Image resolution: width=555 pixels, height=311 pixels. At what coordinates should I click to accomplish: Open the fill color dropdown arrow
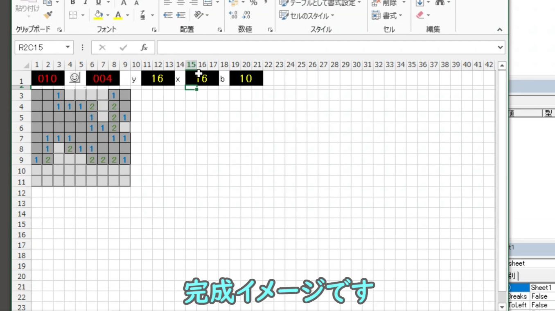[x=108, y=16]
